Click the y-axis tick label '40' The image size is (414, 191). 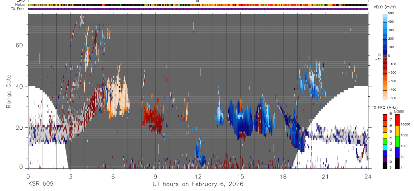point(19,86)
